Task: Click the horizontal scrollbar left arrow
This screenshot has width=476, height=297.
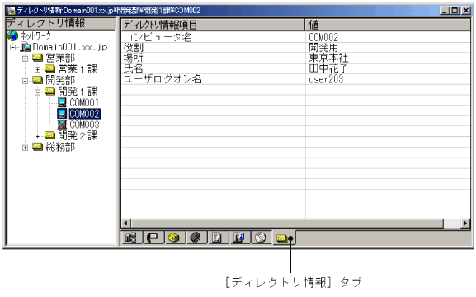Action: (125, 224)
